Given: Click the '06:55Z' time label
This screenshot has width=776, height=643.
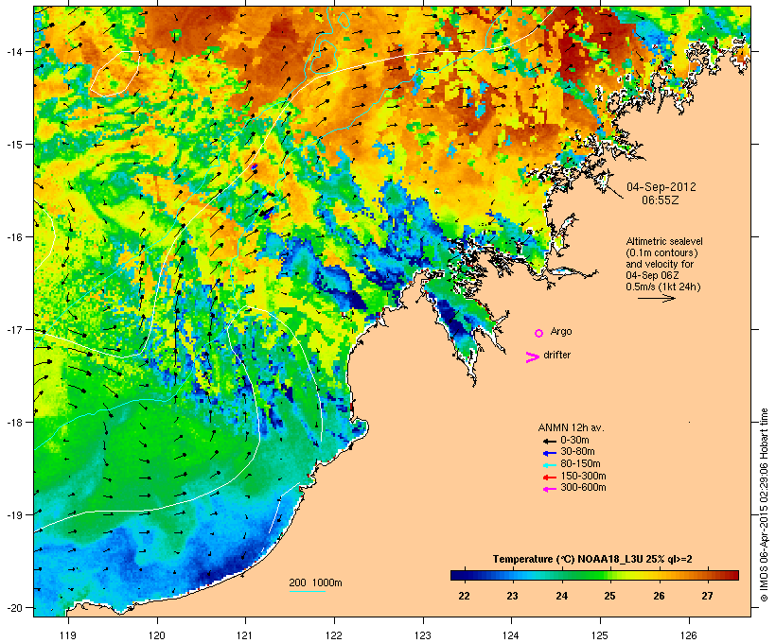Looking at the screenshot, I should click(661, 200).
